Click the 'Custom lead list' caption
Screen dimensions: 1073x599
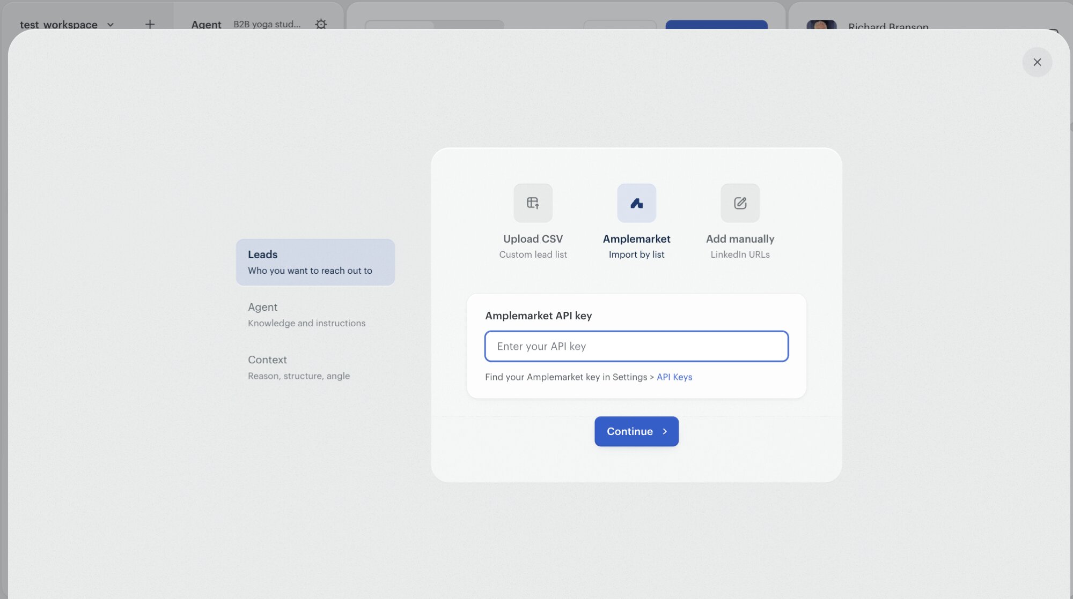pos(533,254)
